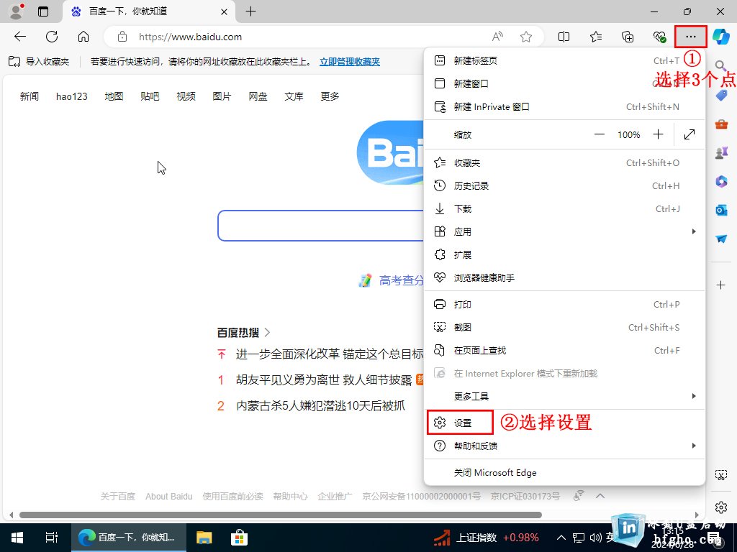Open sidebar Tools briefcase icon
Screen dimensions: 737x552
pos(721,124)
